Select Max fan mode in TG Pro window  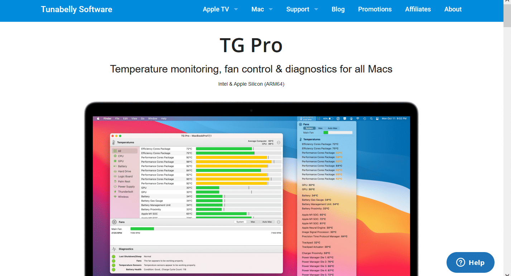coord(253,222)
